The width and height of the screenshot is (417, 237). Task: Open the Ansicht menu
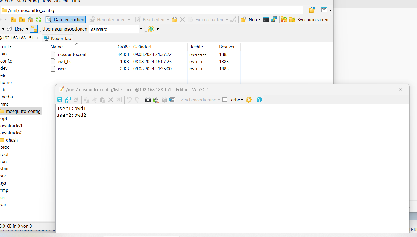(61, 1)
